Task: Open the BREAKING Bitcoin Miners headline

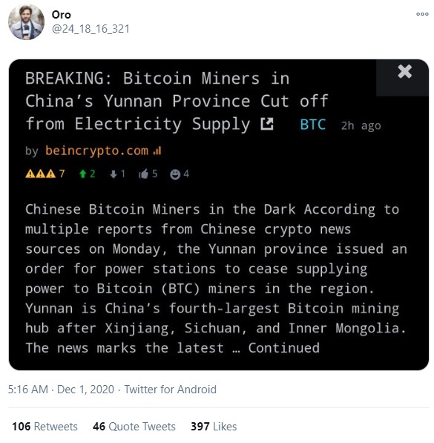Action: click(177, 101)
